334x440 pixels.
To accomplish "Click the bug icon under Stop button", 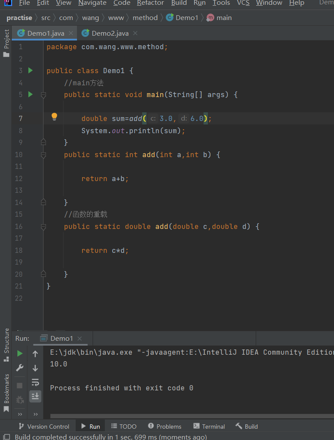I will click(x=20, y=400).
